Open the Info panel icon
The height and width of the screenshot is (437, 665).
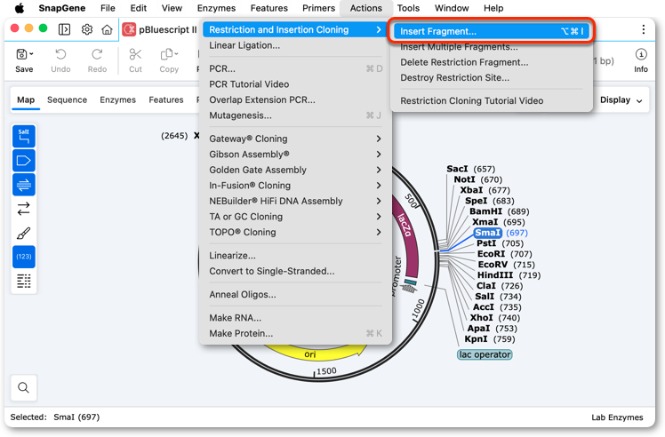[x=641, y=54]
